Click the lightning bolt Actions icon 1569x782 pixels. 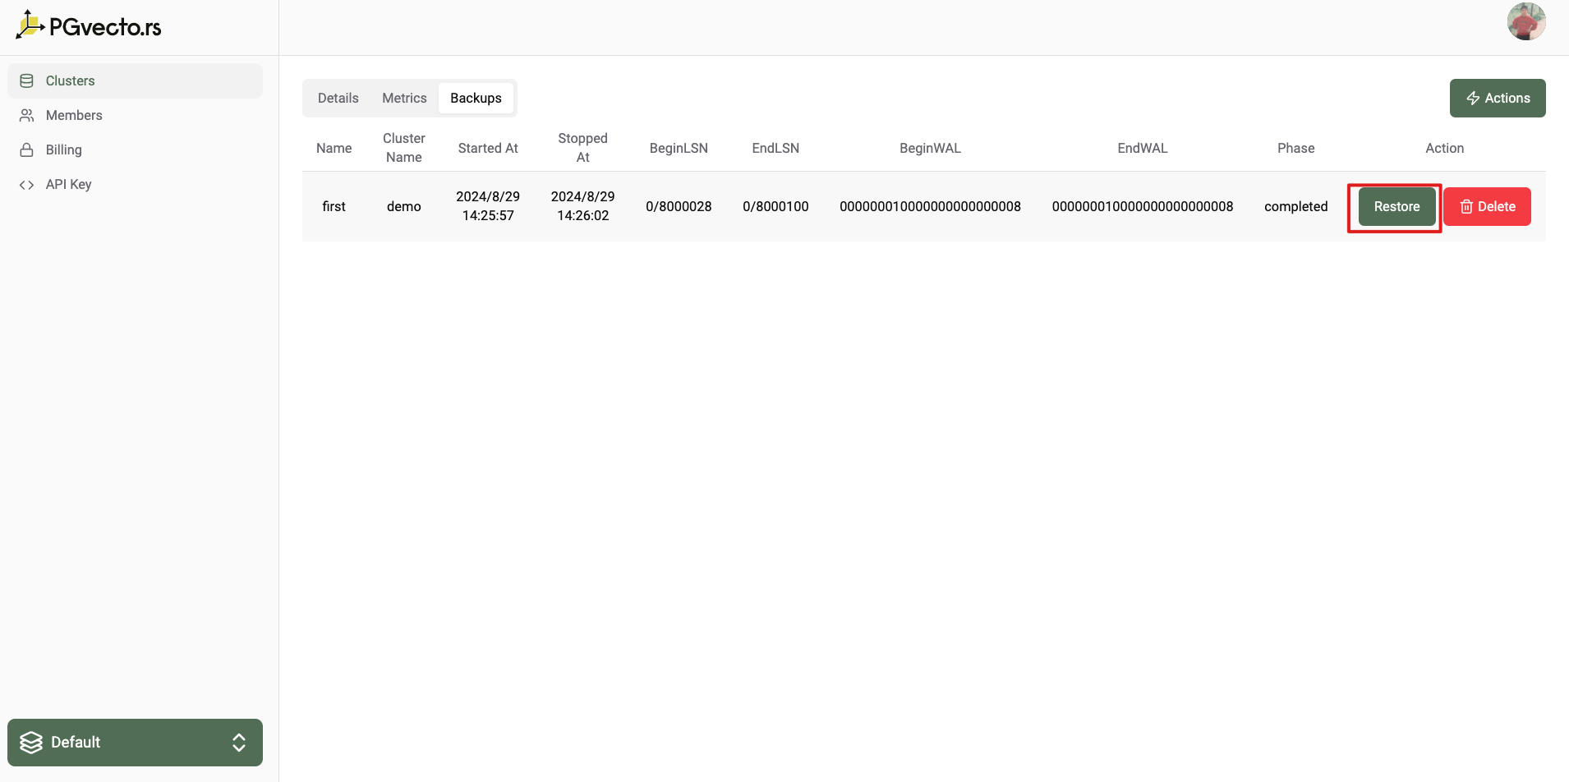tap(1473, 98)
